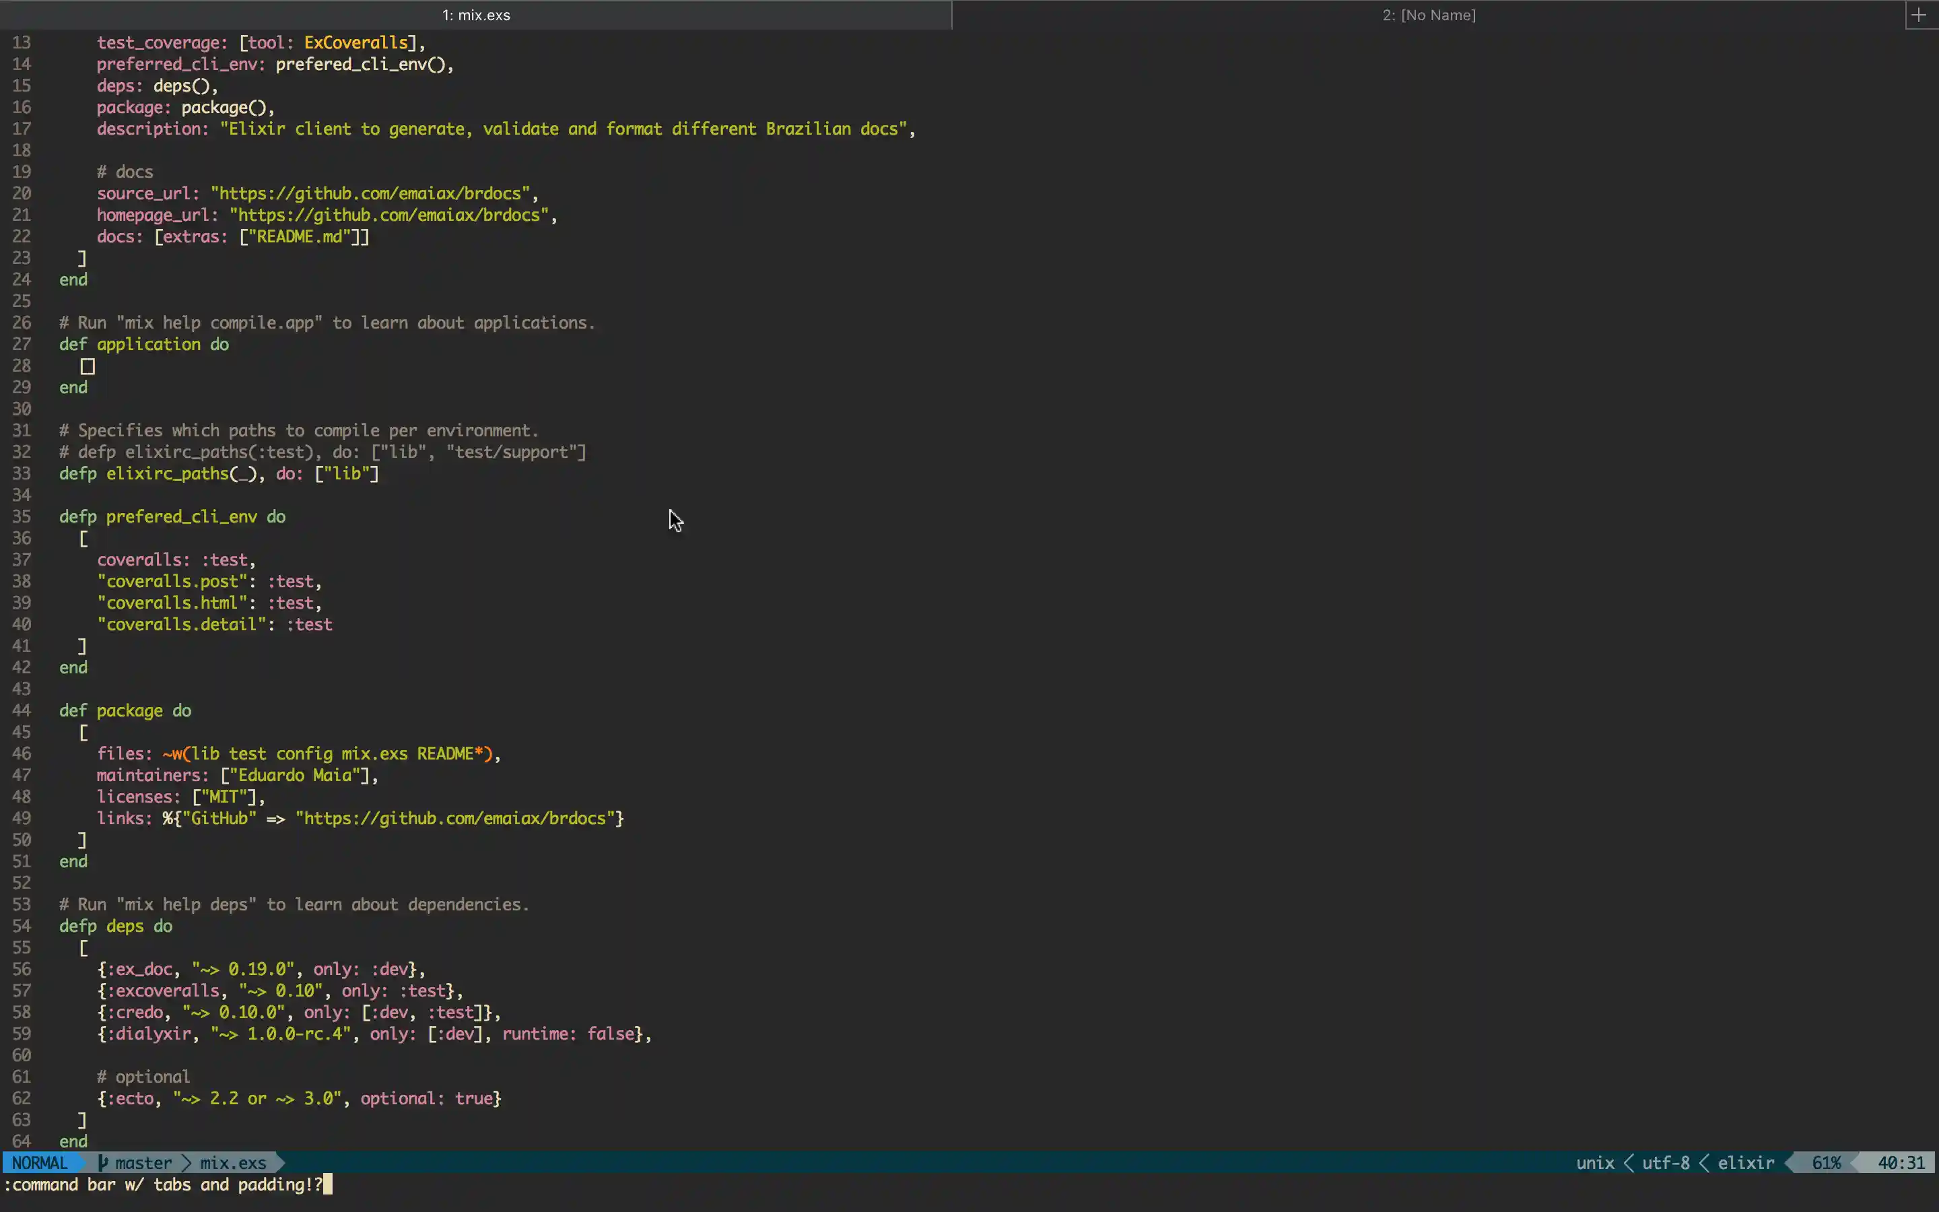Click the defp deps do definition

pyautogui.click(x=115, y=926)
